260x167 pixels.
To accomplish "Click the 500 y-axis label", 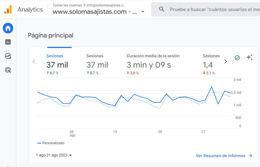I will (238, 118).
